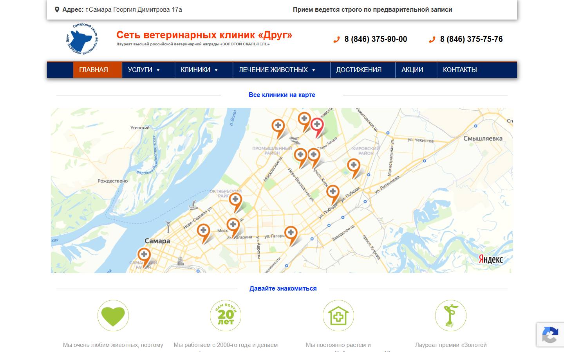Image resolution: width=564 pixels, height=352 pixels.
Task: Click the Самара city label on map
Action: point(157,241)
